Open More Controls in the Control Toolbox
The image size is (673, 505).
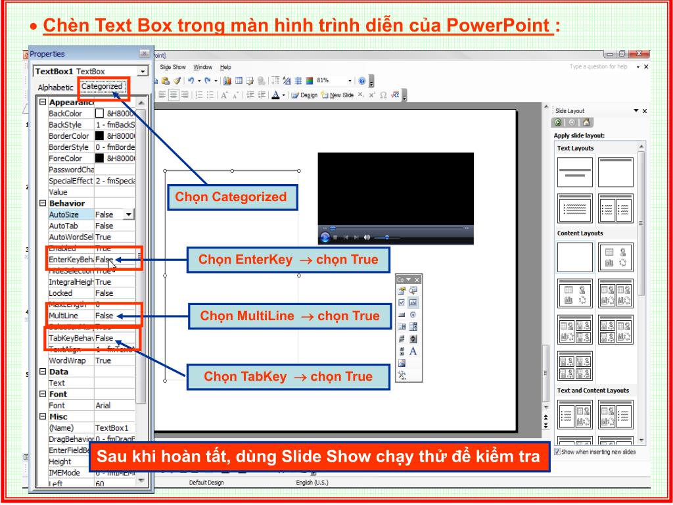[402, 375]
